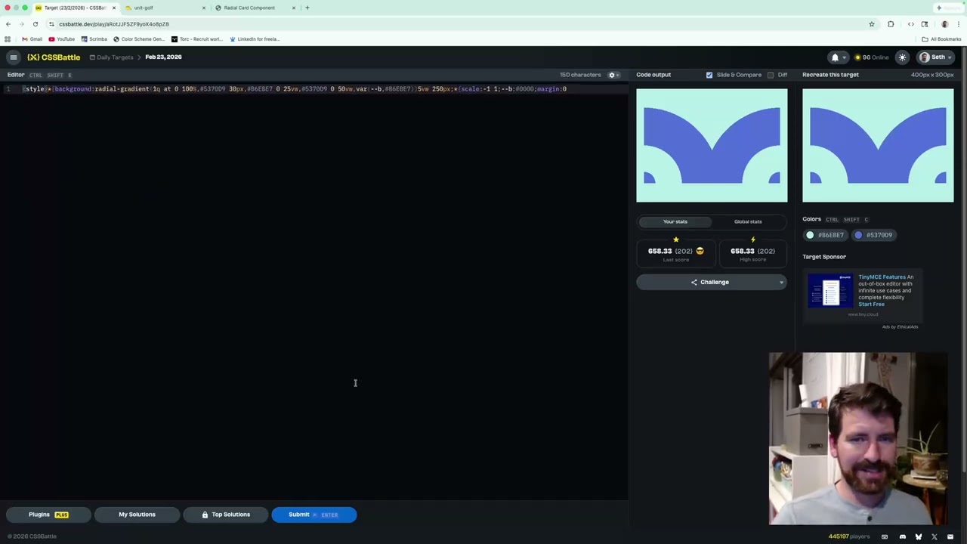The image size is (967, 544).
Task: Click the address bar URL
Action: (114, 24)
